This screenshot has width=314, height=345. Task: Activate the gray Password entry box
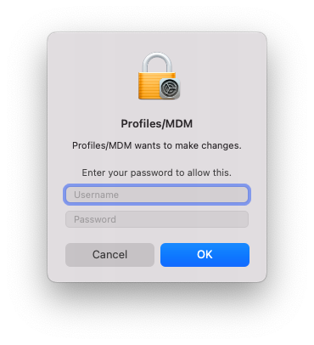click(157, 219)
